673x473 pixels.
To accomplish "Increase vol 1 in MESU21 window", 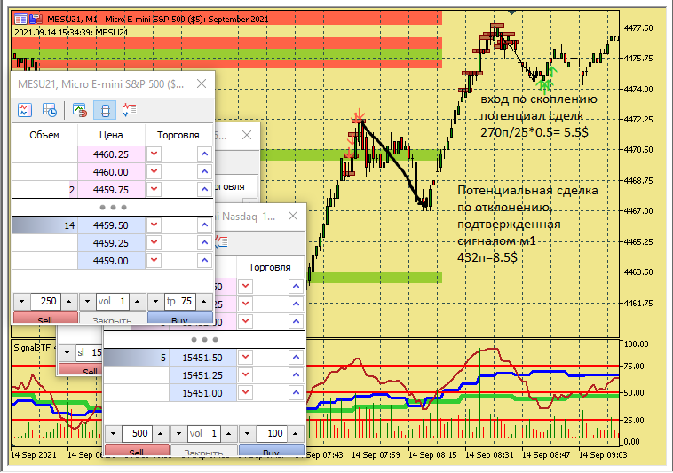I will click(138, 302).
